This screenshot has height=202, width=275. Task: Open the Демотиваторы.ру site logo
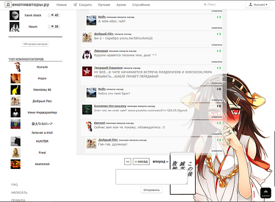click(27, 4)
